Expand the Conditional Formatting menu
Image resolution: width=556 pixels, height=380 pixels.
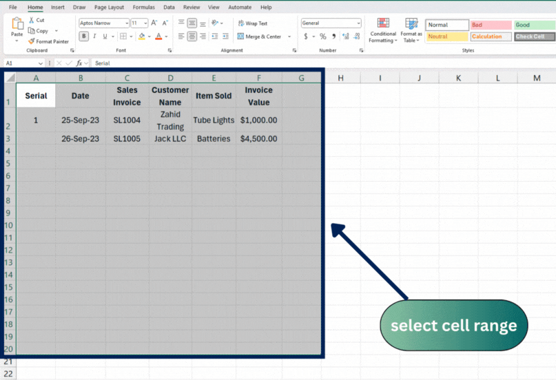point(383,31)
